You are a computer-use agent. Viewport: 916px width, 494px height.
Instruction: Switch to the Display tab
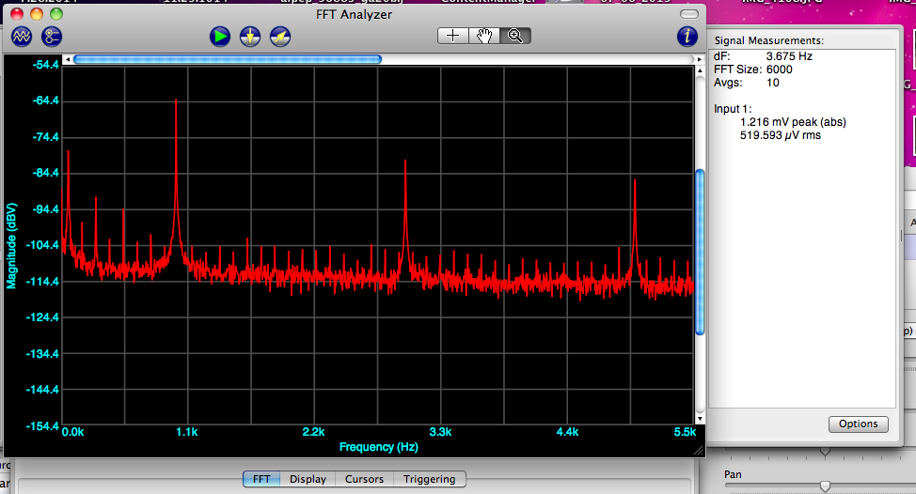[308, 479]
